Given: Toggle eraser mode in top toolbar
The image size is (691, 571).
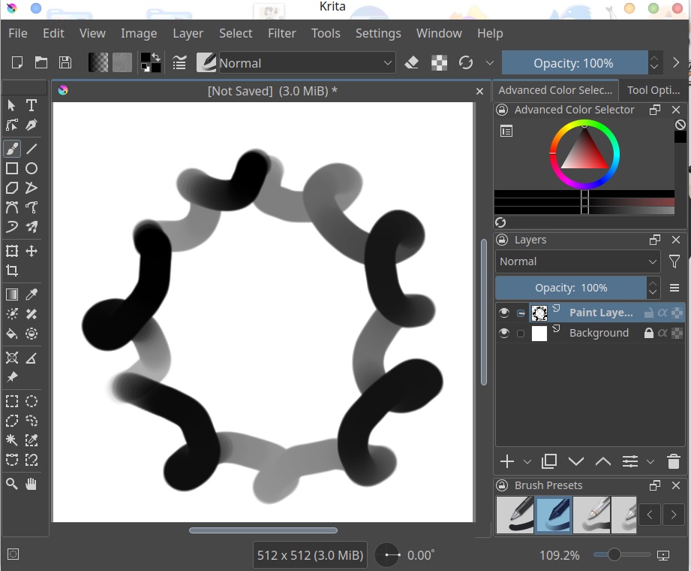Looking at the screenshot, I should (x=411, y=63).
